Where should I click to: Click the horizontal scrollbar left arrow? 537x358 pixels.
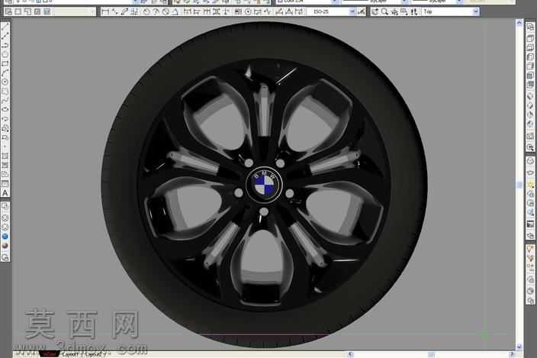[x=350, y=354]
